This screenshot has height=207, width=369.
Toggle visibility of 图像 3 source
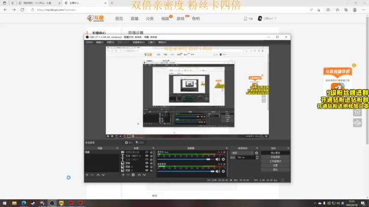[x=147, y=170]
